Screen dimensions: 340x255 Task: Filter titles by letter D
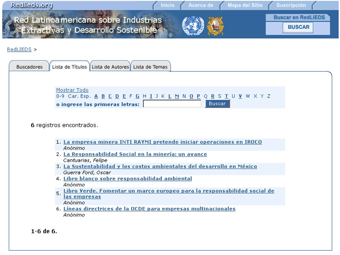pyautogui.click(x=117, y=96)
